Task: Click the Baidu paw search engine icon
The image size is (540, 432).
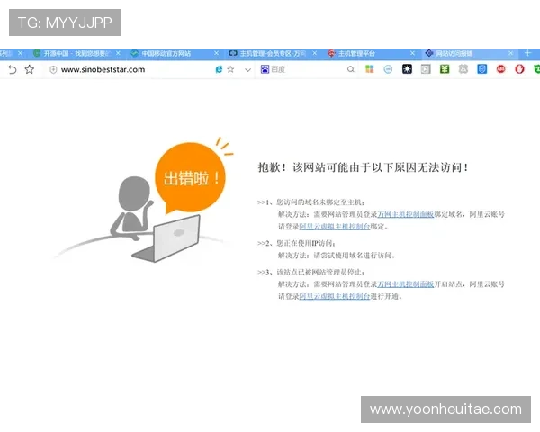Action: coord(265,69)
